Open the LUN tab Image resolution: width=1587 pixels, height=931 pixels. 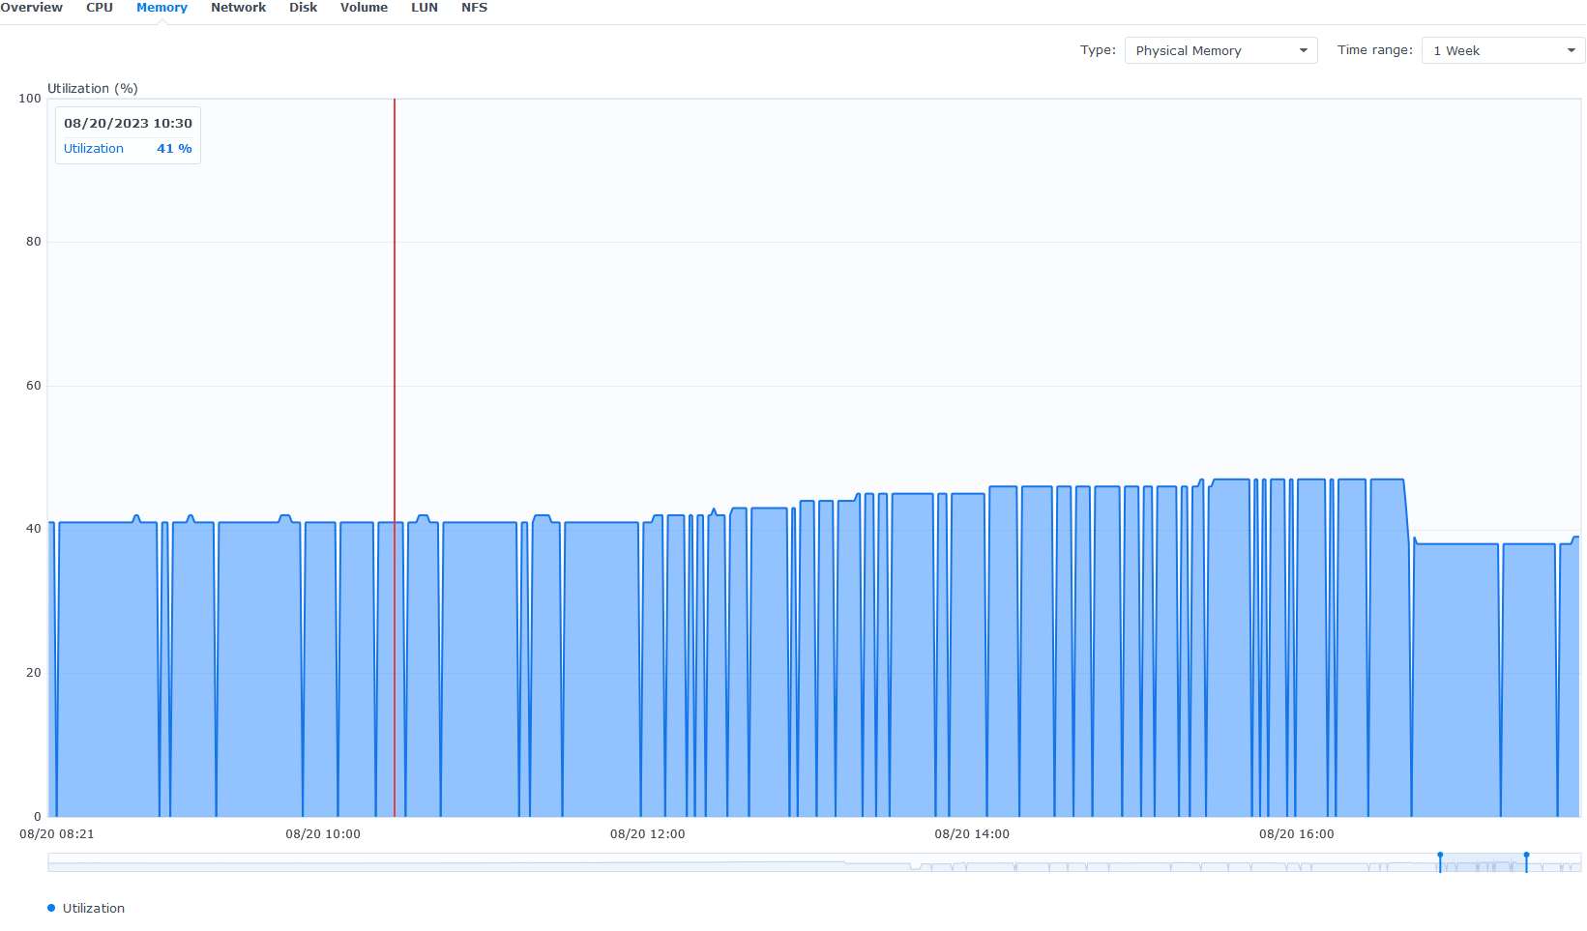click(424, 8)
